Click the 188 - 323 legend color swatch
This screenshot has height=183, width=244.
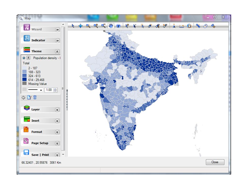(x=24, y=72)
